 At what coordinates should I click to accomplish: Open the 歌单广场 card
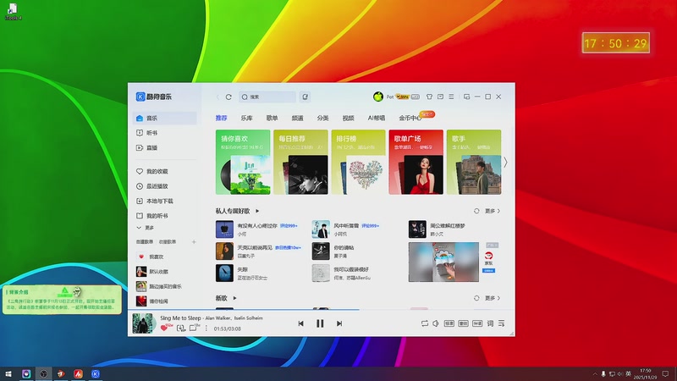(x=416, y=162)
